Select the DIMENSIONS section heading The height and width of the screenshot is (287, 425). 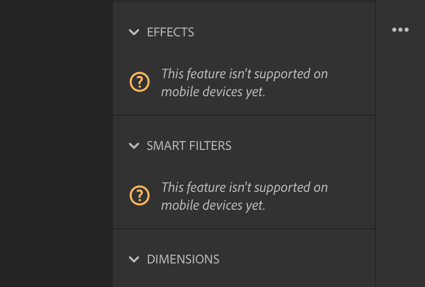(x=183, y=259)
